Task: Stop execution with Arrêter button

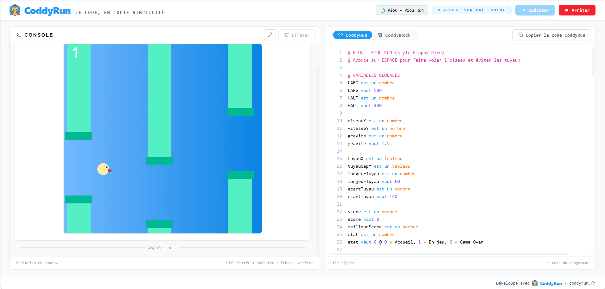Action: click(577, 10)
